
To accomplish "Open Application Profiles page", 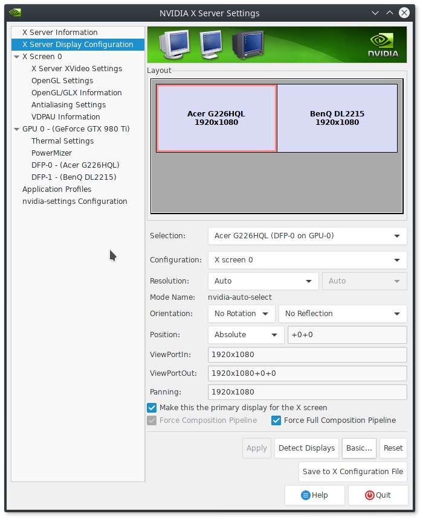I will coord(57,189).
